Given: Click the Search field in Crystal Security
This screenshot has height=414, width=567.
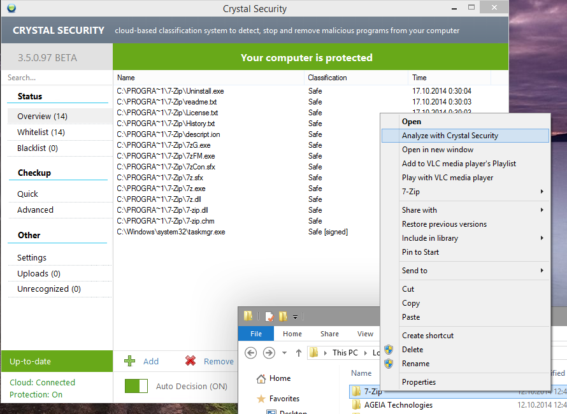Looking at the screenshot, I should (57, 77).
